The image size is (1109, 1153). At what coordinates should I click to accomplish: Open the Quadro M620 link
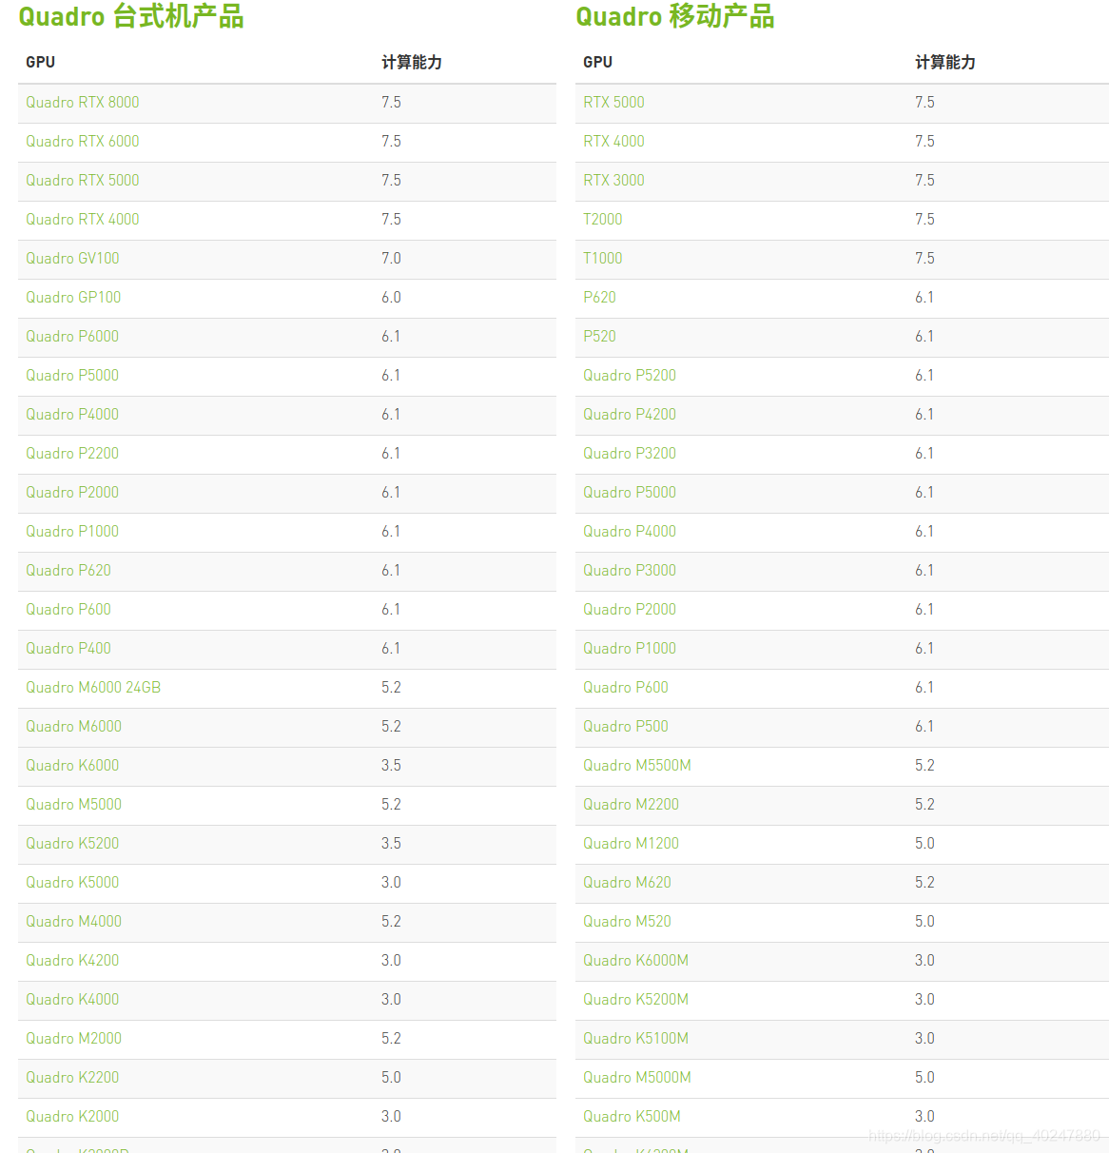pyautogui.click(x=627, y=883)
